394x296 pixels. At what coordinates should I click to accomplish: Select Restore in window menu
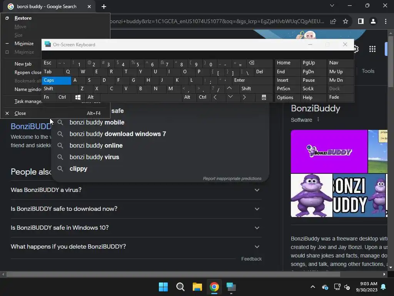pyautogui.click(x=55, y=18)
